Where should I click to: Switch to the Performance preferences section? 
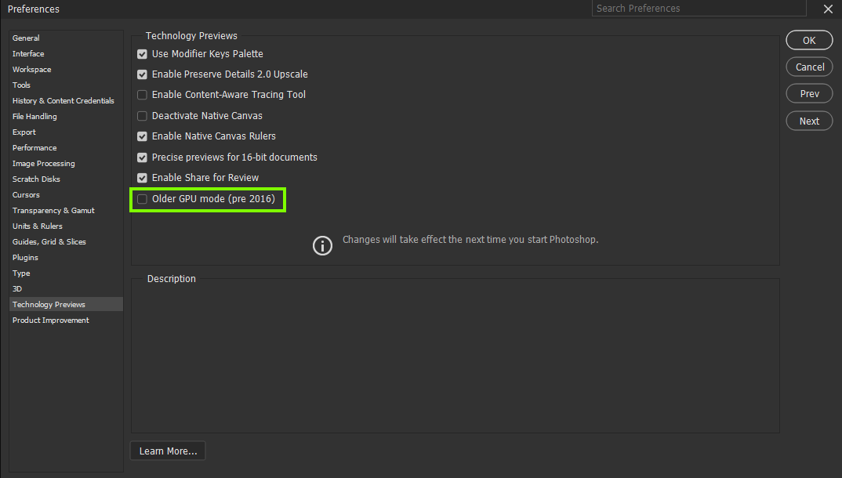coord(34,147)
